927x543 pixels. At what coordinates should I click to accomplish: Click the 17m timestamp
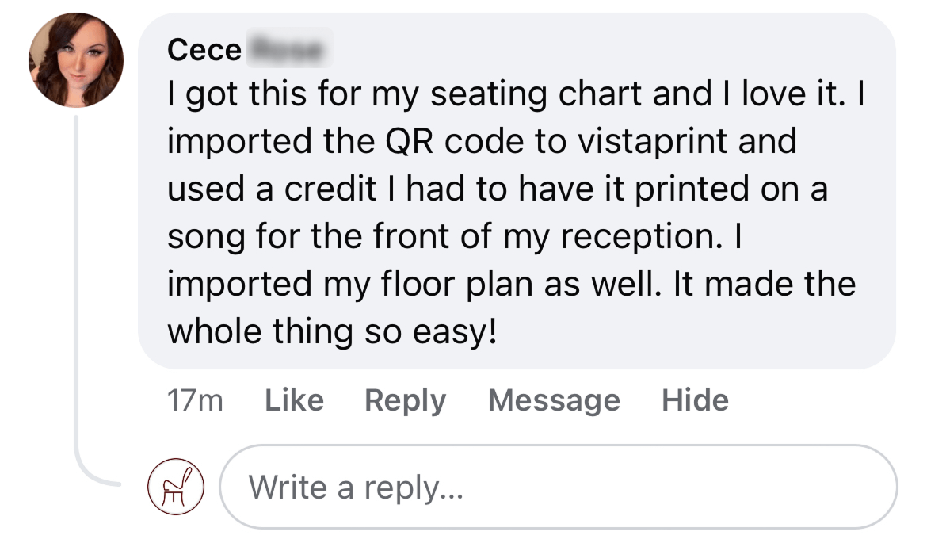[x=195, y=400]
